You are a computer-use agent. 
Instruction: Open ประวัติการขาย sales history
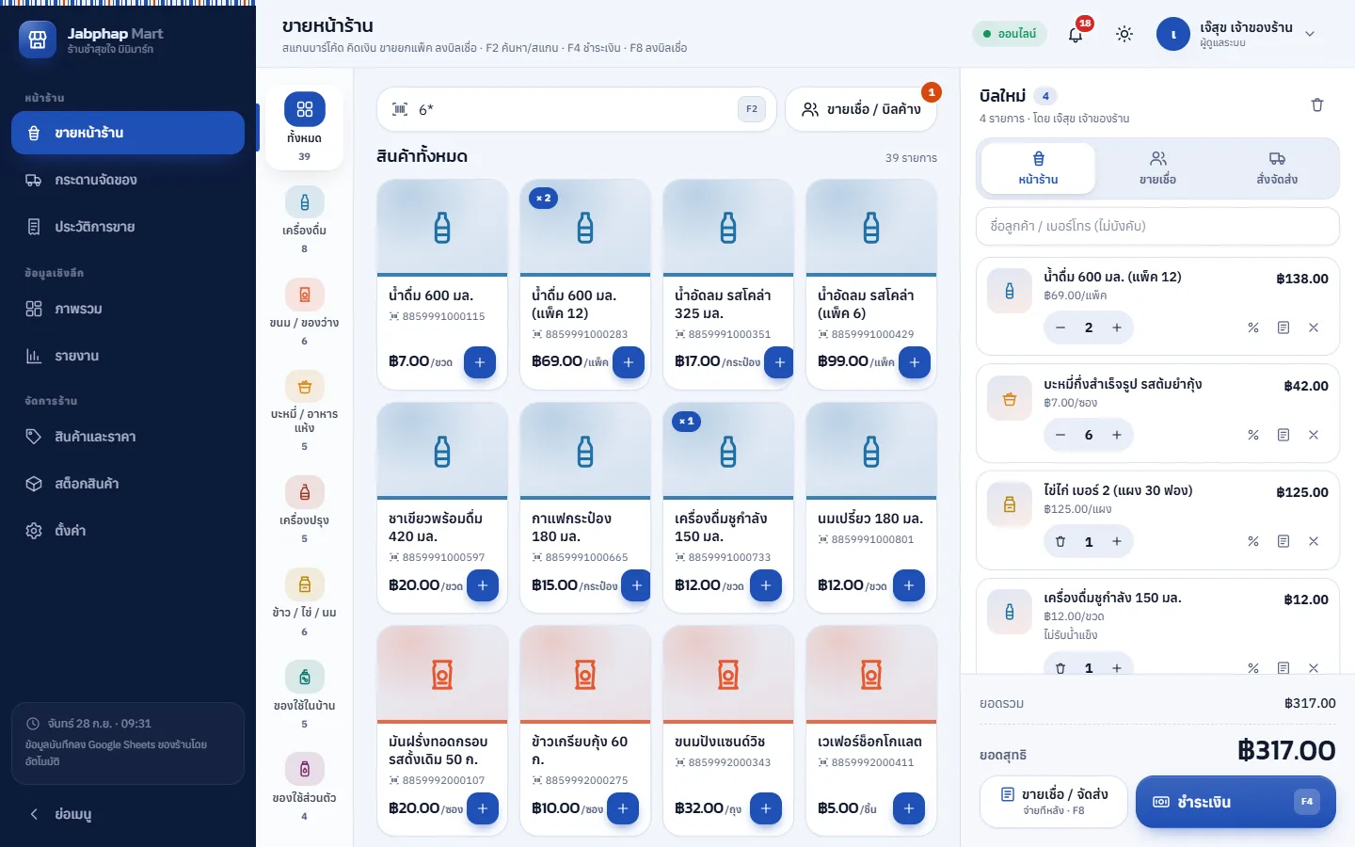coord(128,227)
